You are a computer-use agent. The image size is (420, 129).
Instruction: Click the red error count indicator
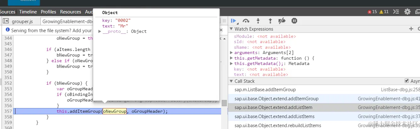coord(372,12)
